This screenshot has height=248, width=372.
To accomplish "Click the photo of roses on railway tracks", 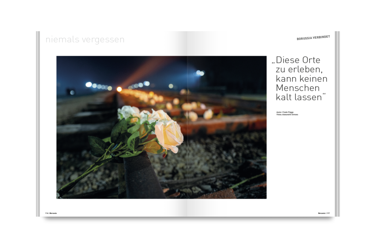I will [161, 127].
